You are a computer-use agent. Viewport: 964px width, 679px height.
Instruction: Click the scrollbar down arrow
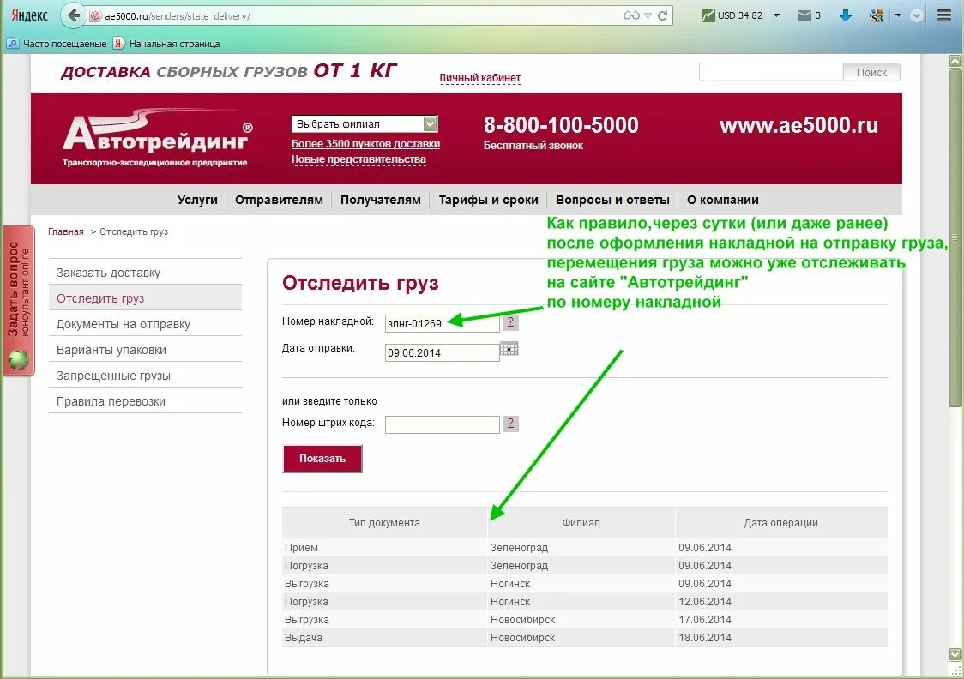[955, 654]
